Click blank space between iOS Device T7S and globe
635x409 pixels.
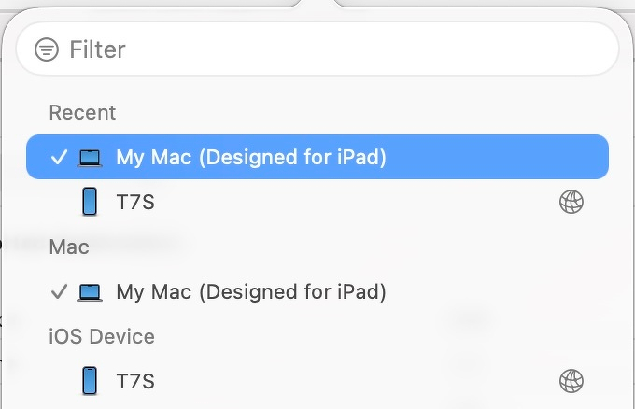[x=355, y=381]
